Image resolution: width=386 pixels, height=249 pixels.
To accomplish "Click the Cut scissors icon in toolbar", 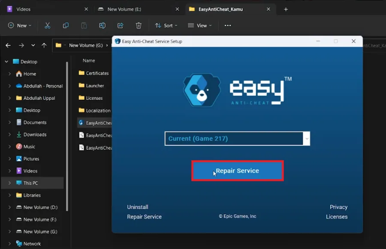I will pos(48,25).
